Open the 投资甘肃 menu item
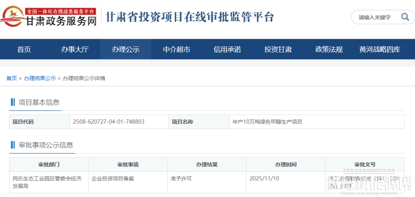This screenshot has height=197, width=415. point(278,50)
